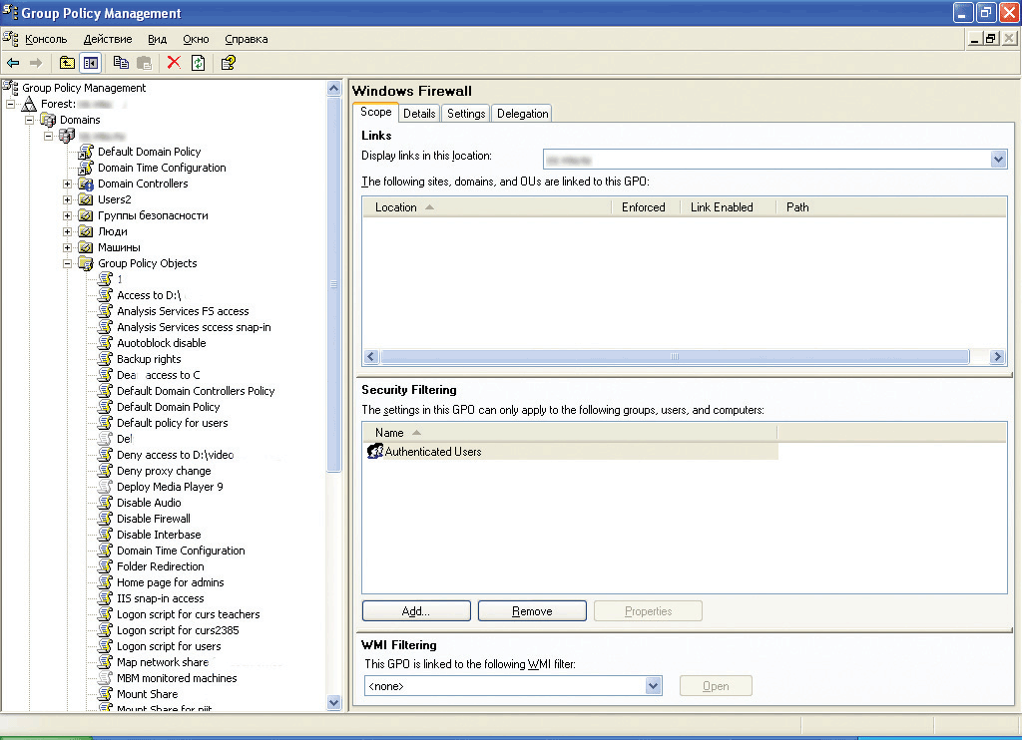Click the links list scroll-right arrow
The height and width of the screenshot is (740, 1022).
pyautogui.click(x=997, y=356)
